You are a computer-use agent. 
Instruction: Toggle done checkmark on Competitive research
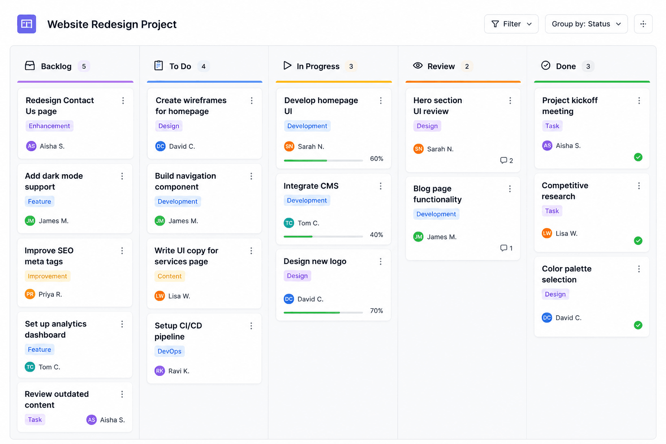pos(638,241)
